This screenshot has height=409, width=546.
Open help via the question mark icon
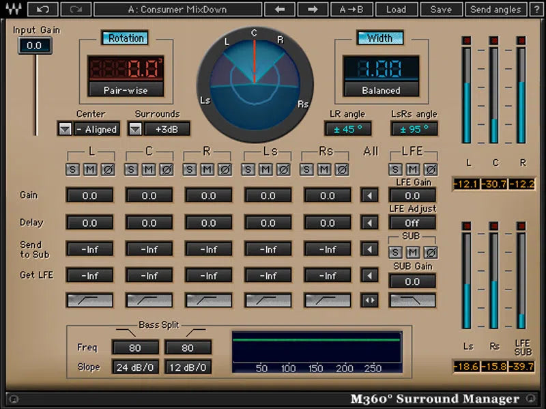click(538, 9)
